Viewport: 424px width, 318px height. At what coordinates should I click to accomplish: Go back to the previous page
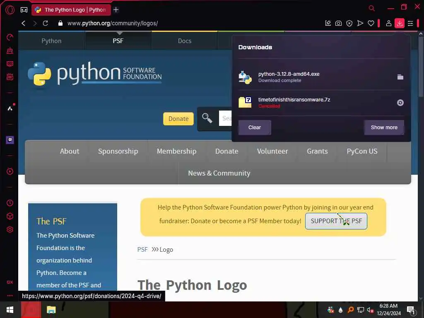pyautogui.click(x=24, y=23)
